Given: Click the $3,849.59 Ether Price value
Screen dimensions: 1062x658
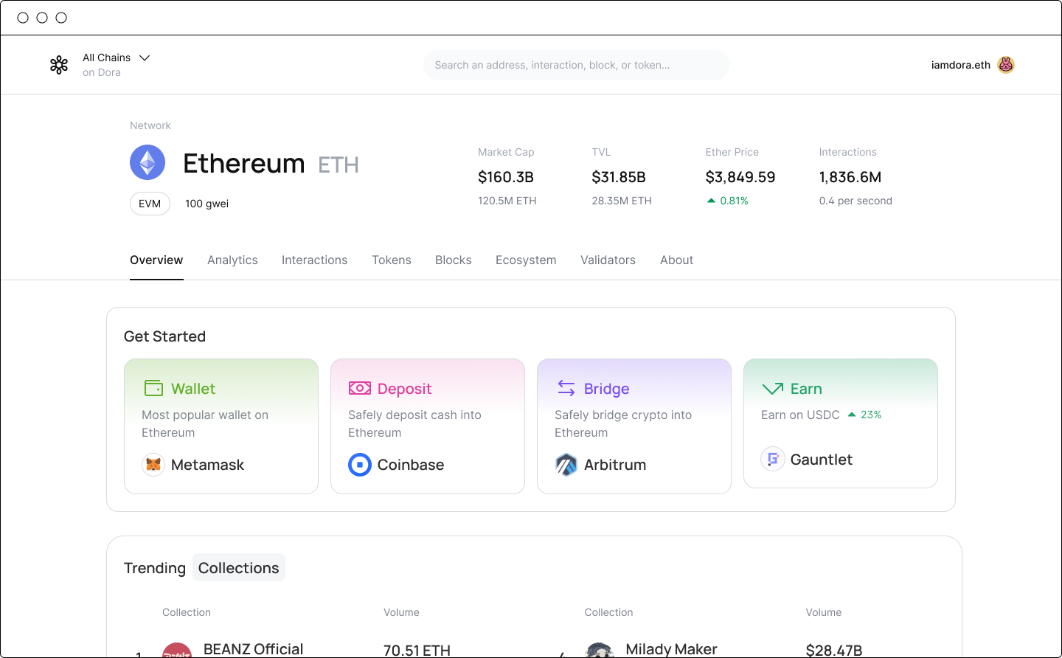Looking at the screenshot, I should point(740,177).
